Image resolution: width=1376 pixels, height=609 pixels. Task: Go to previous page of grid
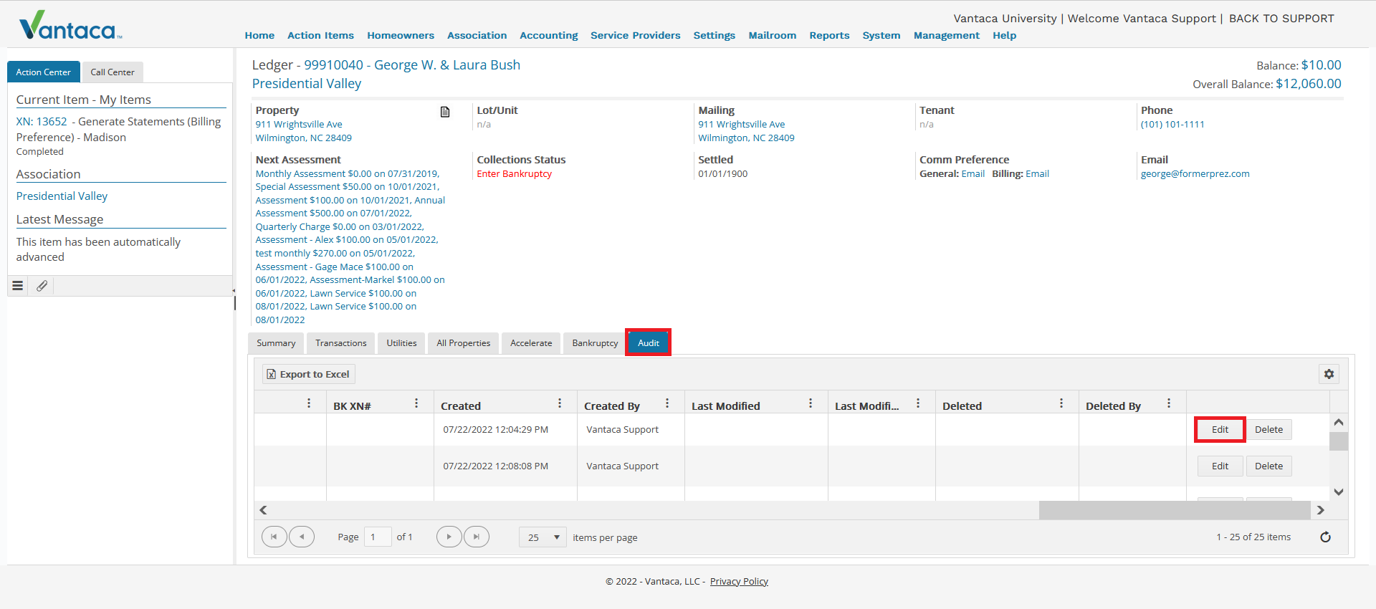coord(302,537)
